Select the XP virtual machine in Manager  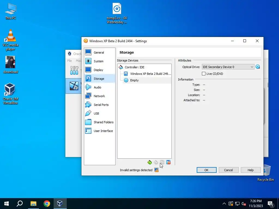[x=74, y=86]
